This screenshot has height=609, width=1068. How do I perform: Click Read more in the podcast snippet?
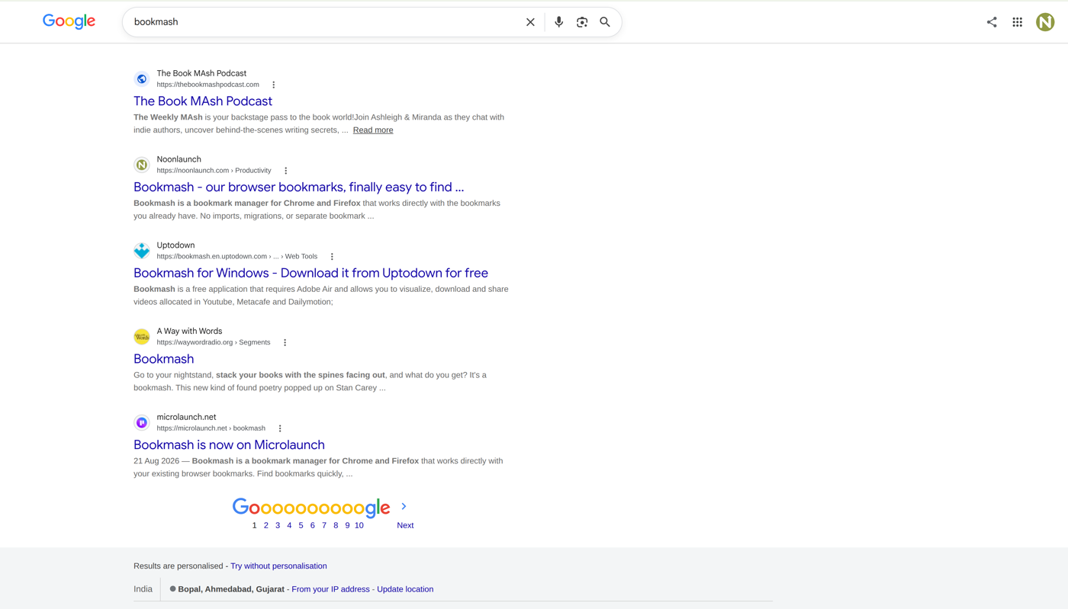coord(373,130)
